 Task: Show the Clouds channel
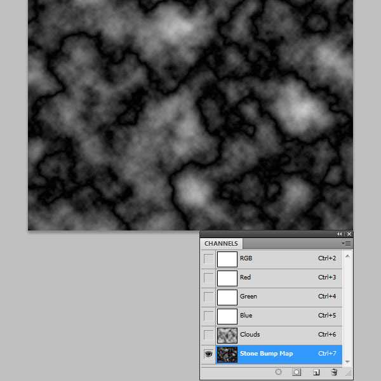[x=208, y=335]
